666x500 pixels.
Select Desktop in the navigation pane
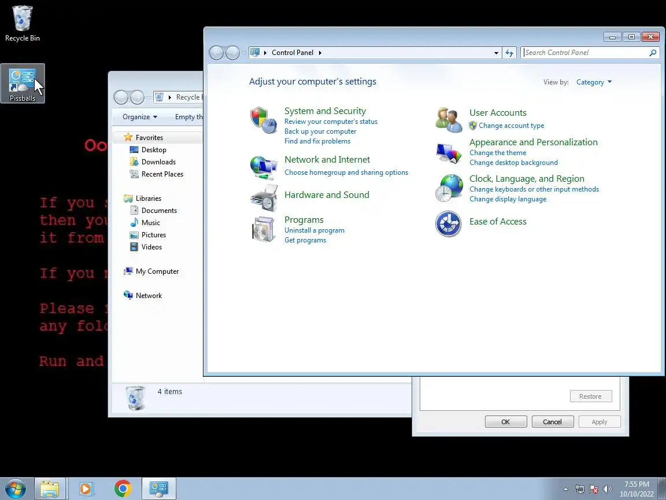154,150
